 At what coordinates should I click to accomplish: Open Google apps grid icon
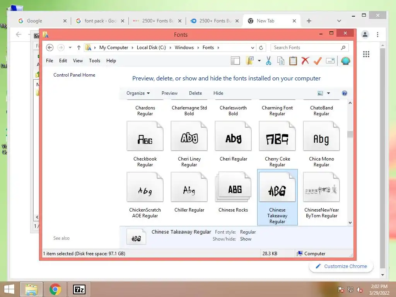366,54
